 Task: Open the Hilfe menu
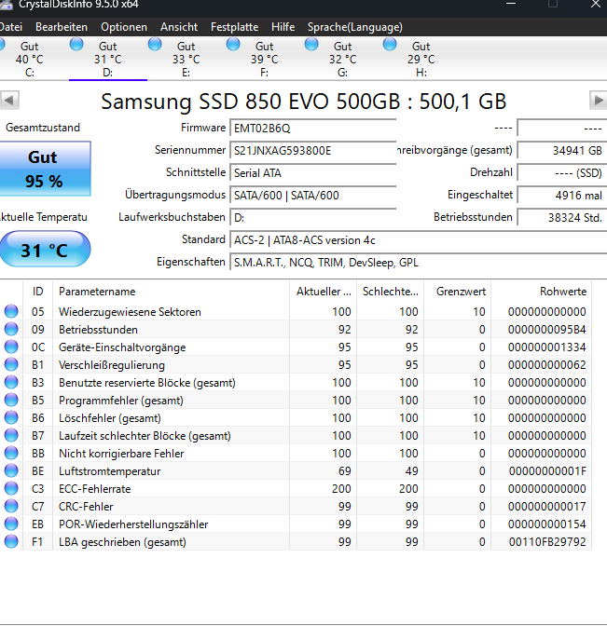coord(283,27)
